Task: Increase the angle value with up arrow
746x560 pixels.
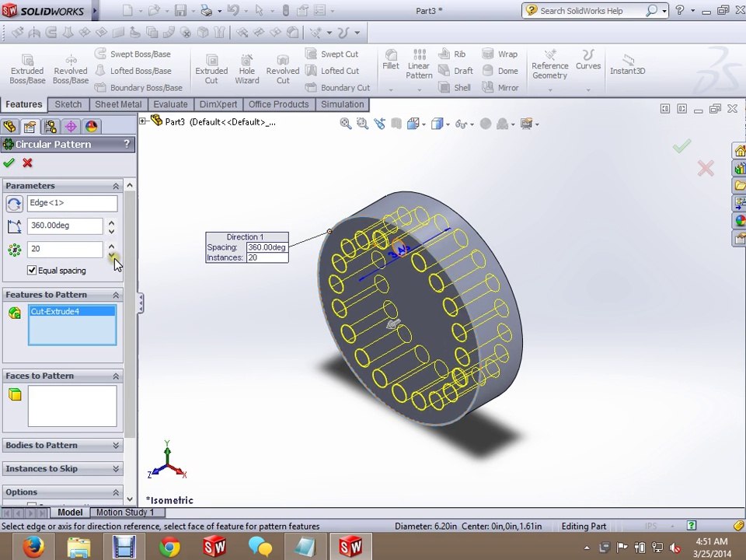Action: coord(111,222)
